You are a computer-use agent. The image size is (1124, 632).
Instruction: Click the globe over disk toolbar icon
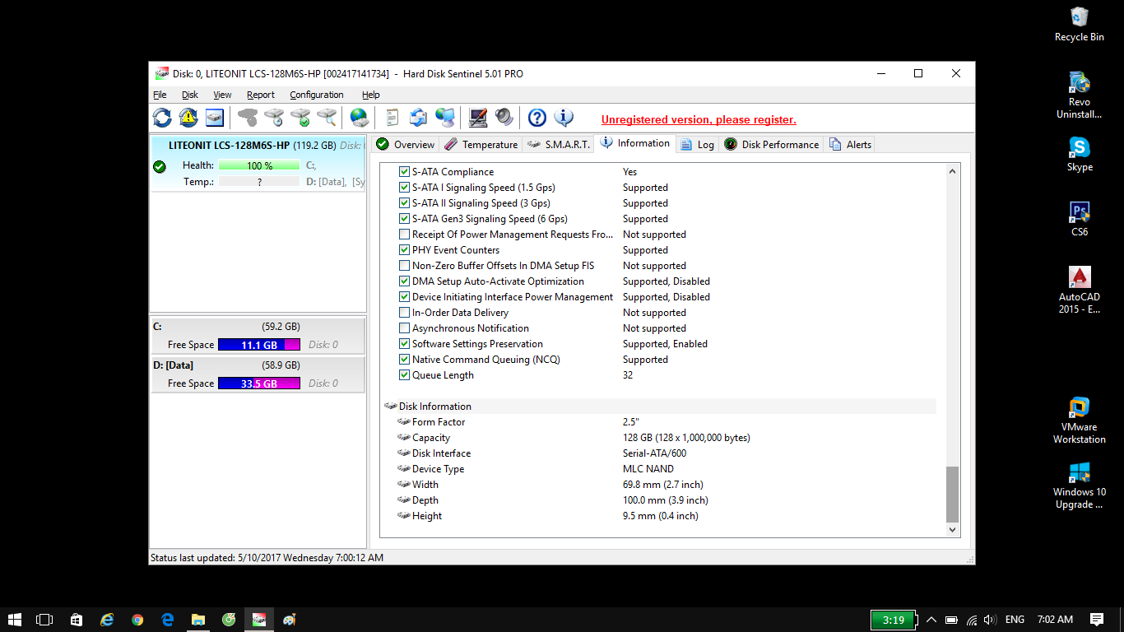[360, 118]
